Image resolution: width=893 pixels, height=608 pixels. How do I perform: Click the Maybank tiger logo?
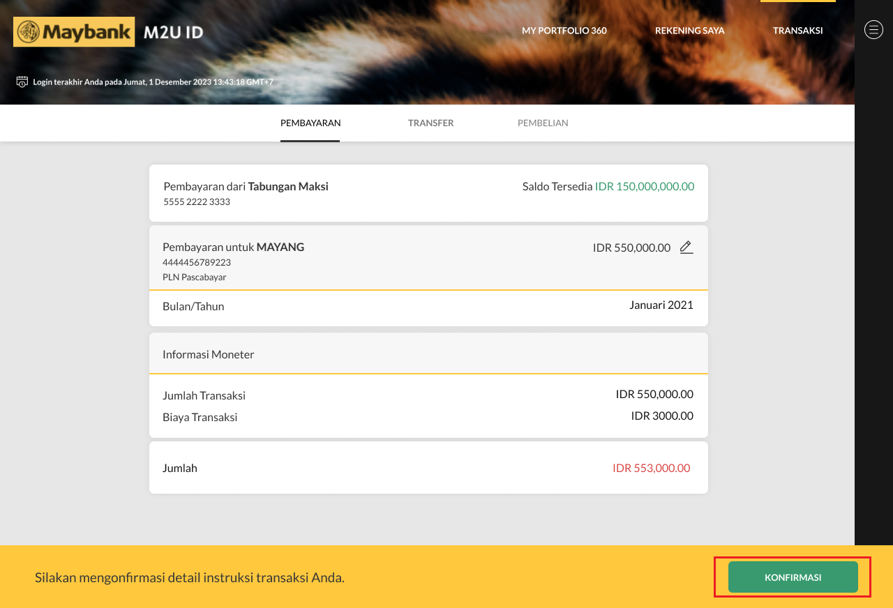point(29,32)
